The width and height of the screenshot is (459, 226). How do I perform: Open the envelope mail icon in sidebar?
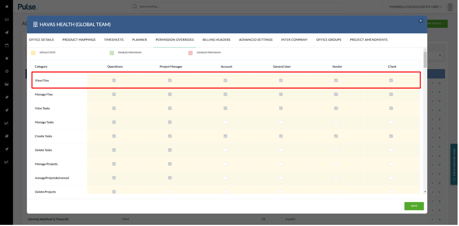pos(7,19)
